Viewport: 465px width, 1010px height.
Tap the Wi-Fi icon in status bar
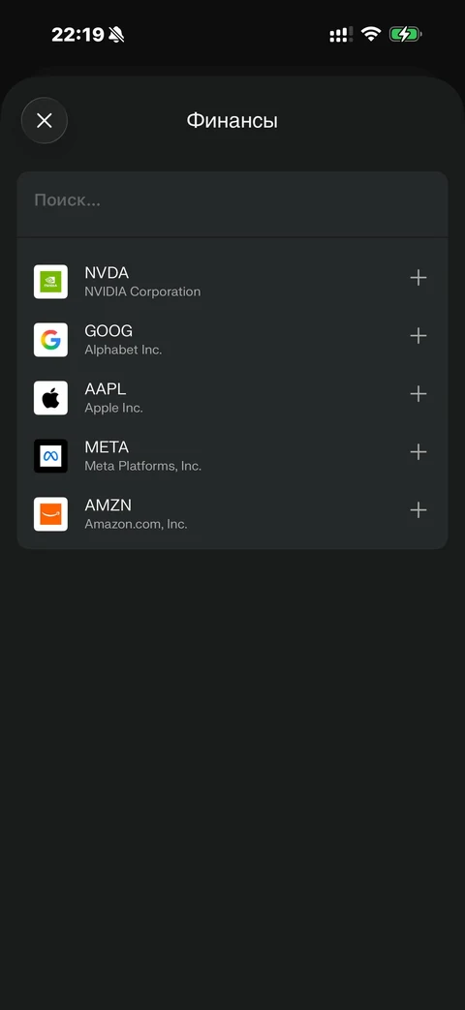pyautogui.click(x=371, y=34)
